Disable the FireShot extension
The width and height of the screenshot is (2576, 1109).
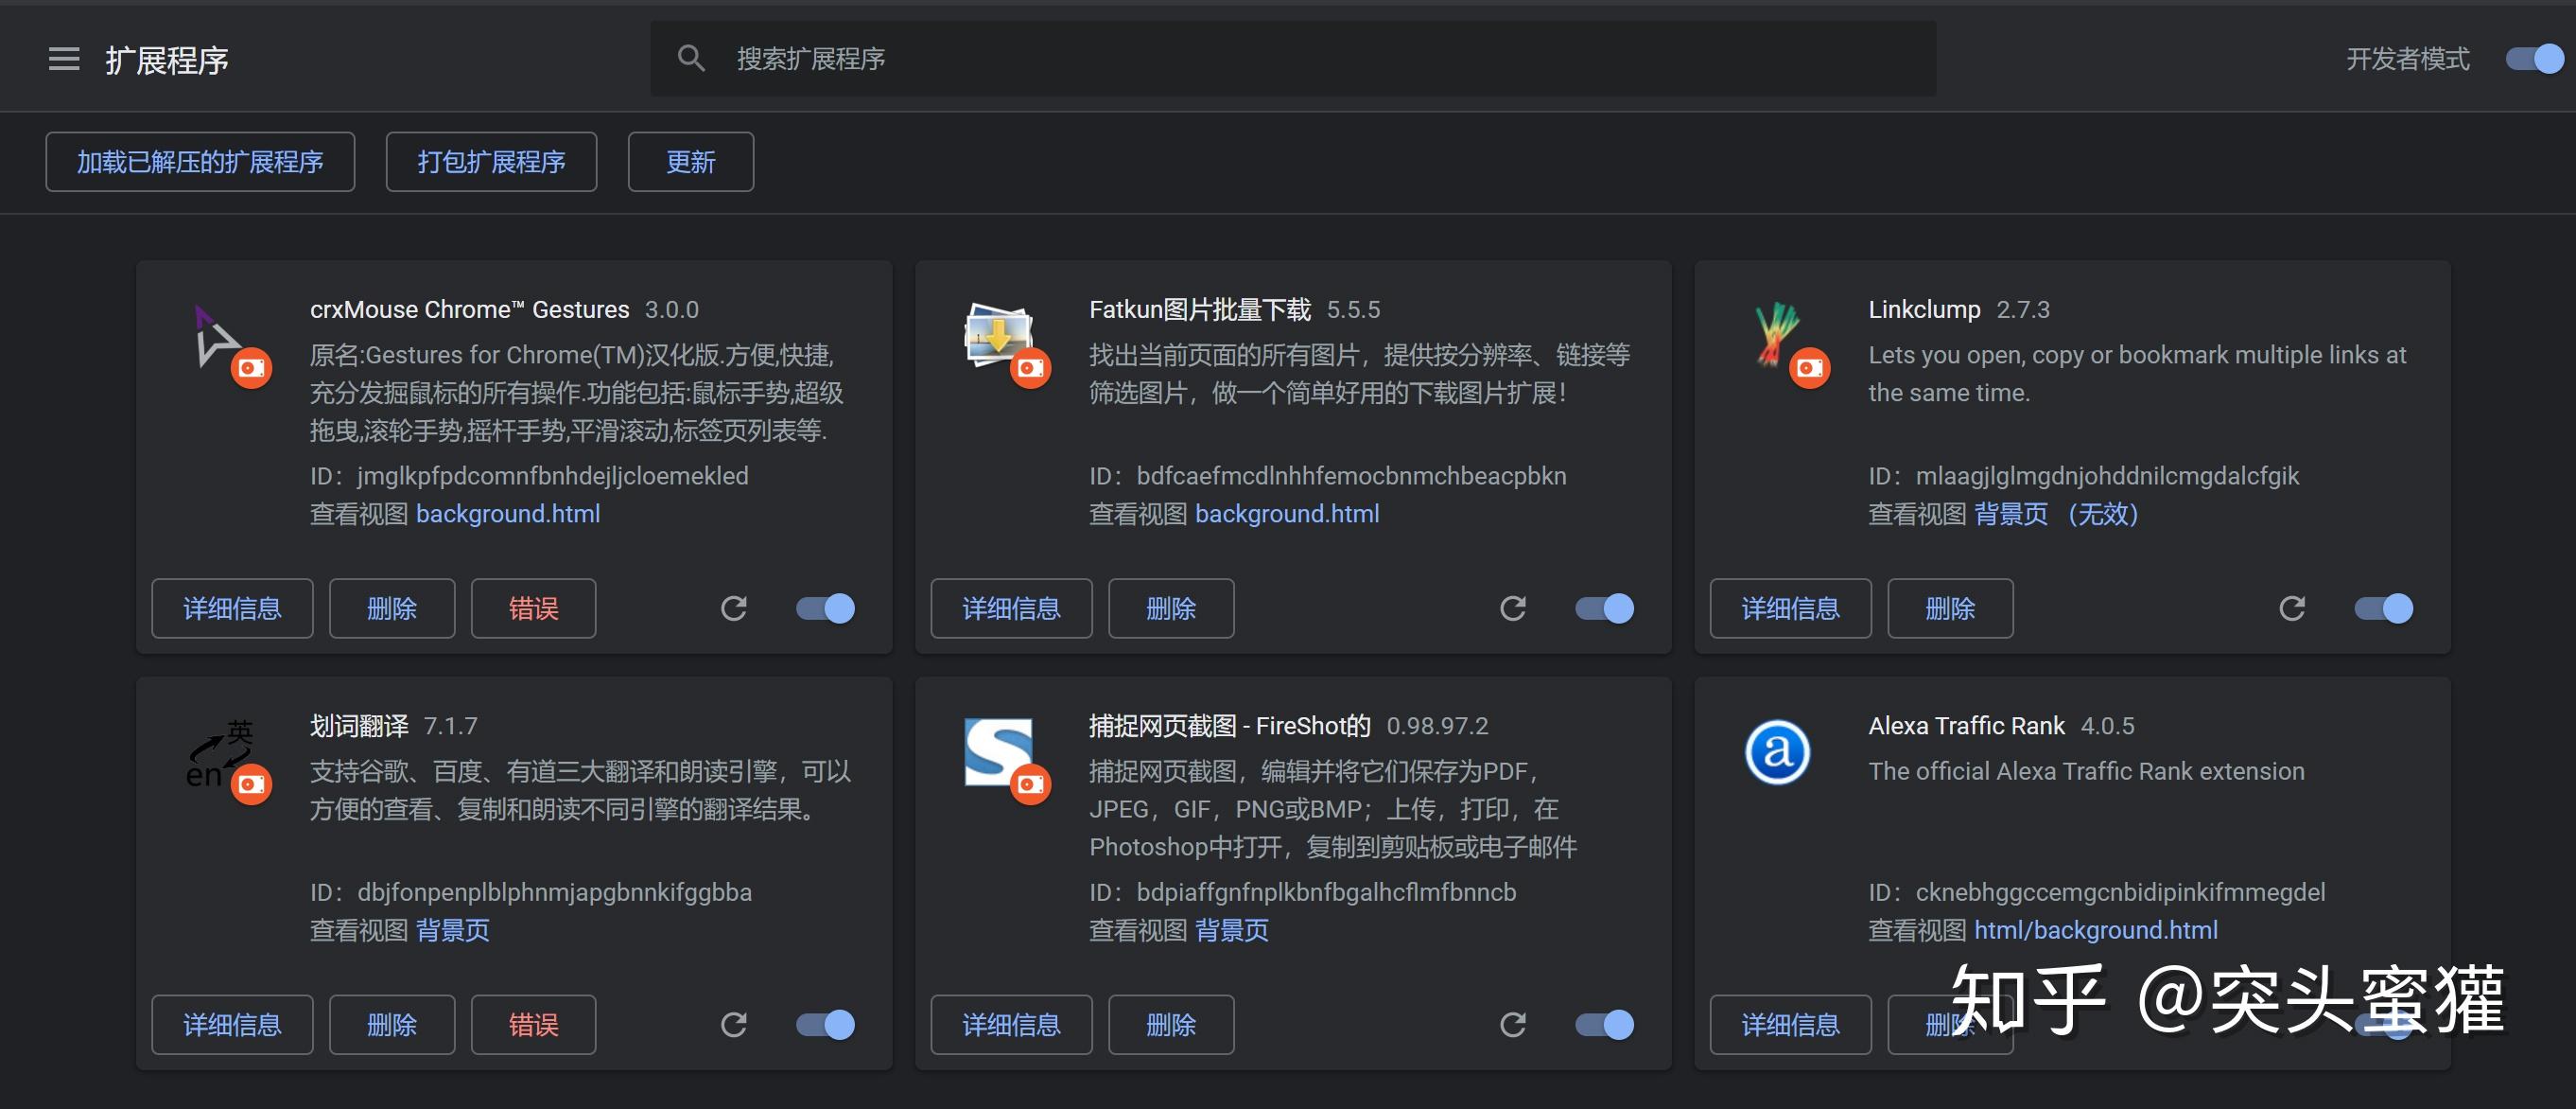point(1604,1025)
